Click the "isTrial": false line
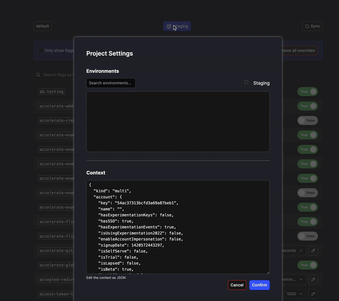The image size is (339, 301). point(118,257)
